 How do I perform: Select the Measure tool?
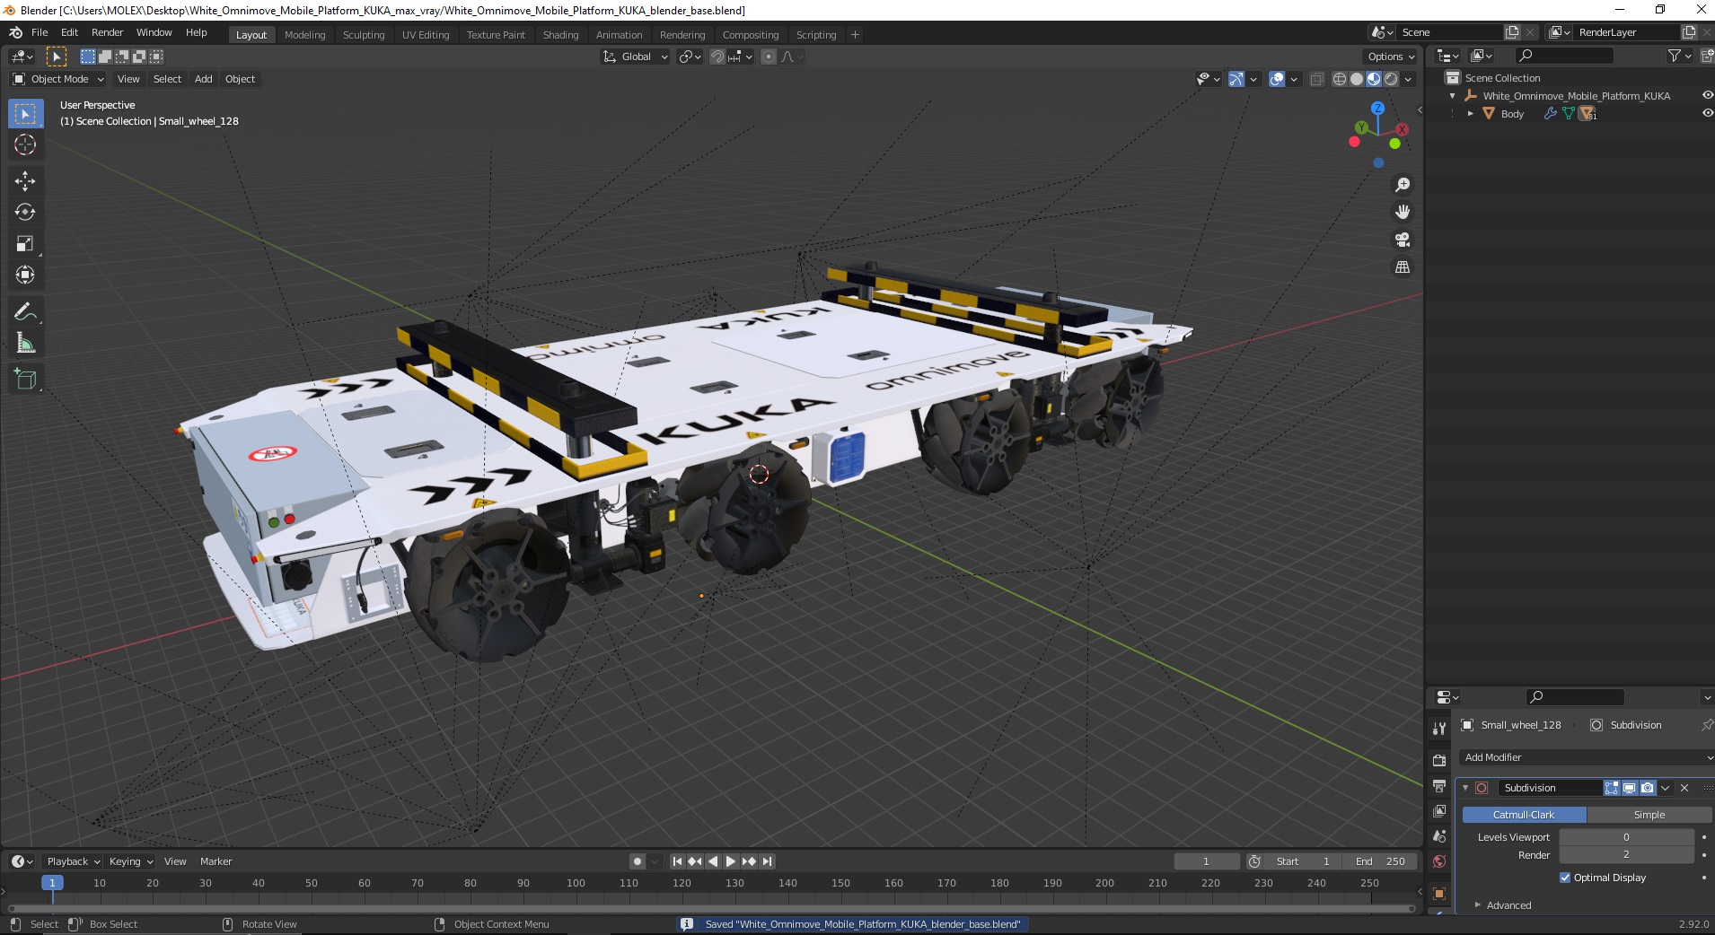point(25,344)
